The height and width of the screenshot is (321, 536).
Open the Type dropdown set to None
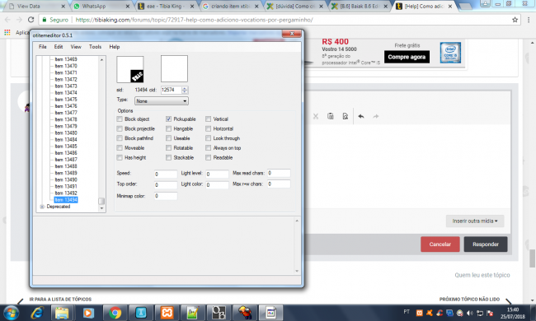162,101
